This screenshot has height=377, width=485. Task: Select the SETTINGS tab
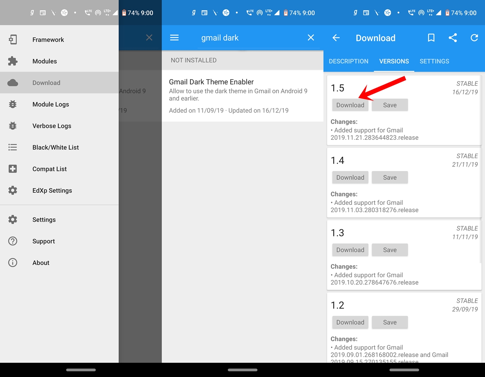tap(434, 61)
